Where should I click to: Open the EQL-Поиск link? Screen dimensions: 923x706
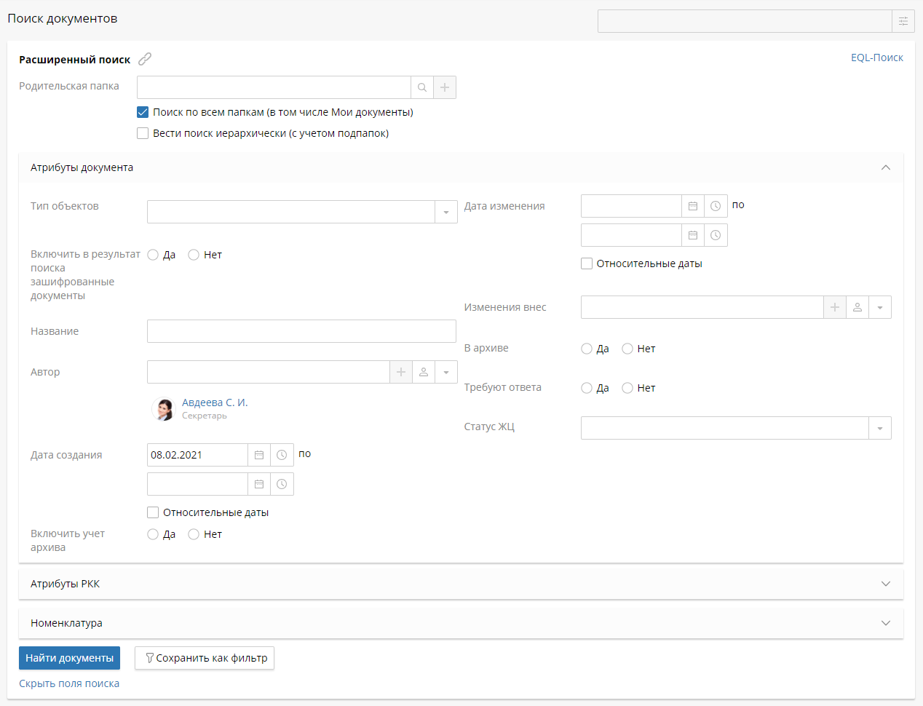pyautogui.click(x=876, y=57)
